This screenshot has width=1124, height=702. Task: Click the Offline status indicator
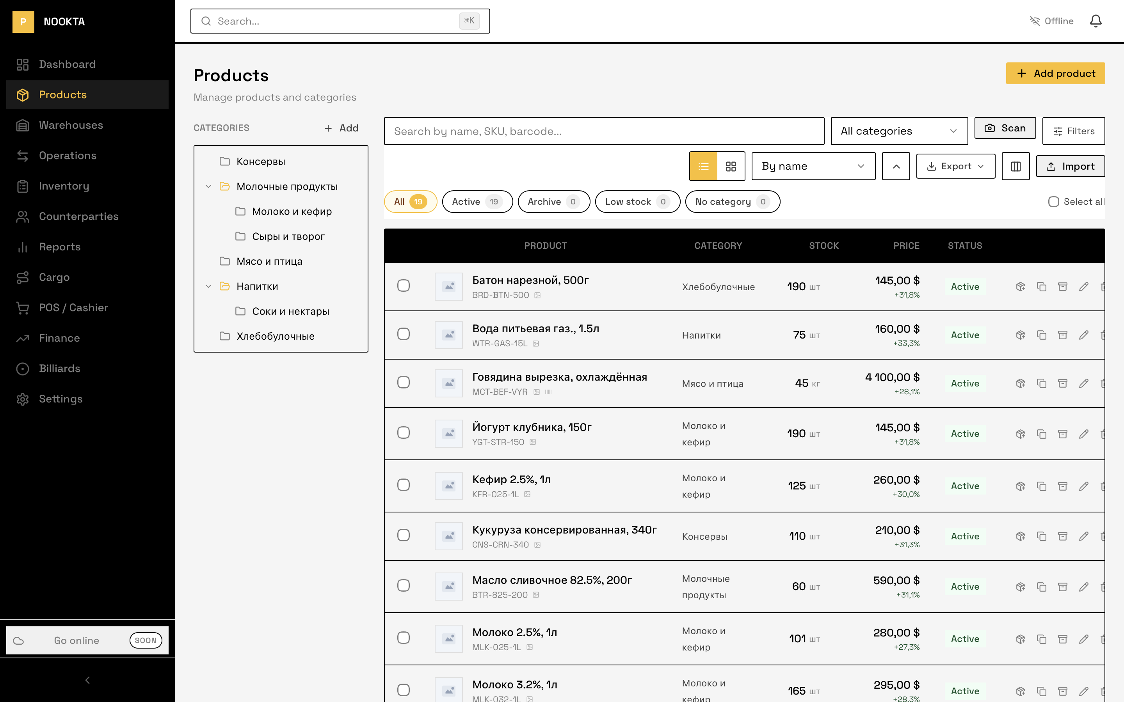point(1051,21)
